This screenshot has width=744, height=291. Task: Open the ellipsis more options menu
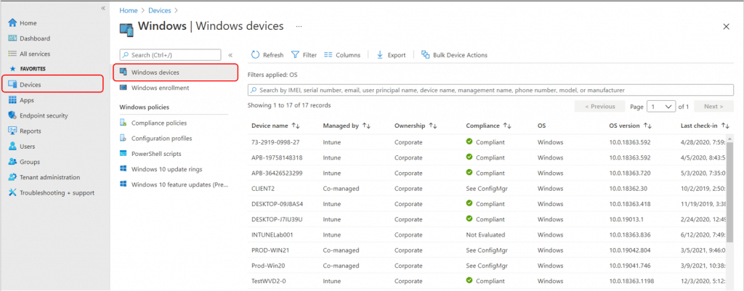(299, 27)
